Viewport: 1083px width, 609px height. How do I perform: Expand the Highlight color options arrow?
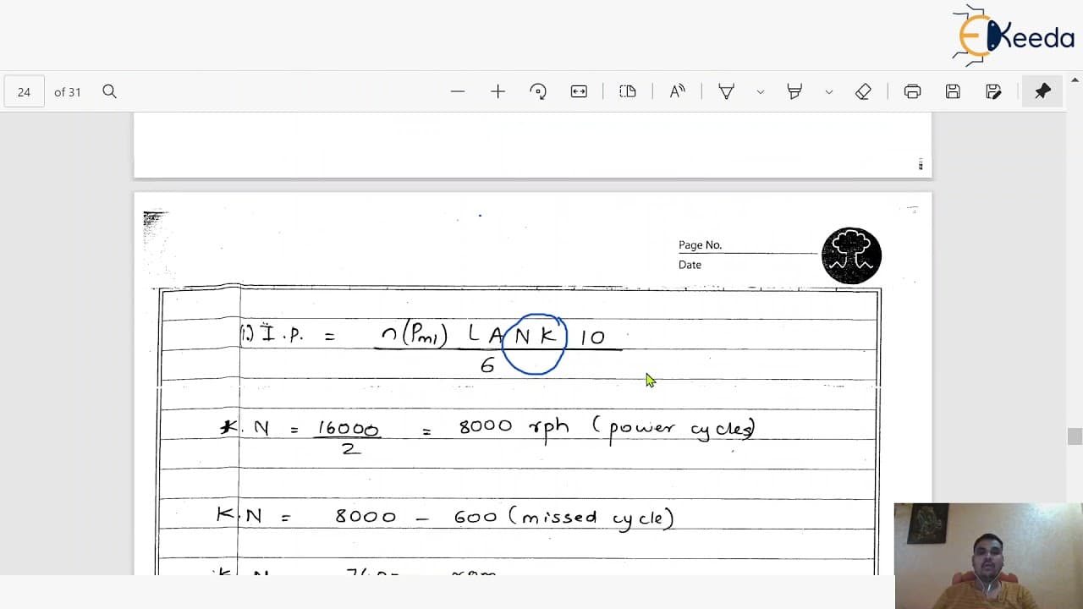click(828, 91)
